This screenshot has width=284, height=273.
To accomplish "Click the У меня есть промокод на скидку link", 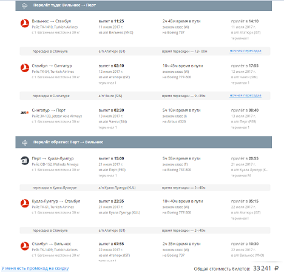I will pos(35,268).
